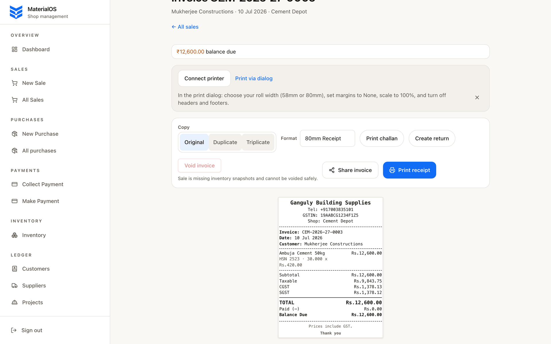This screenshot has width=551, height=344.
Task: Sign out of MaterialOS
Action: point(27,330)
